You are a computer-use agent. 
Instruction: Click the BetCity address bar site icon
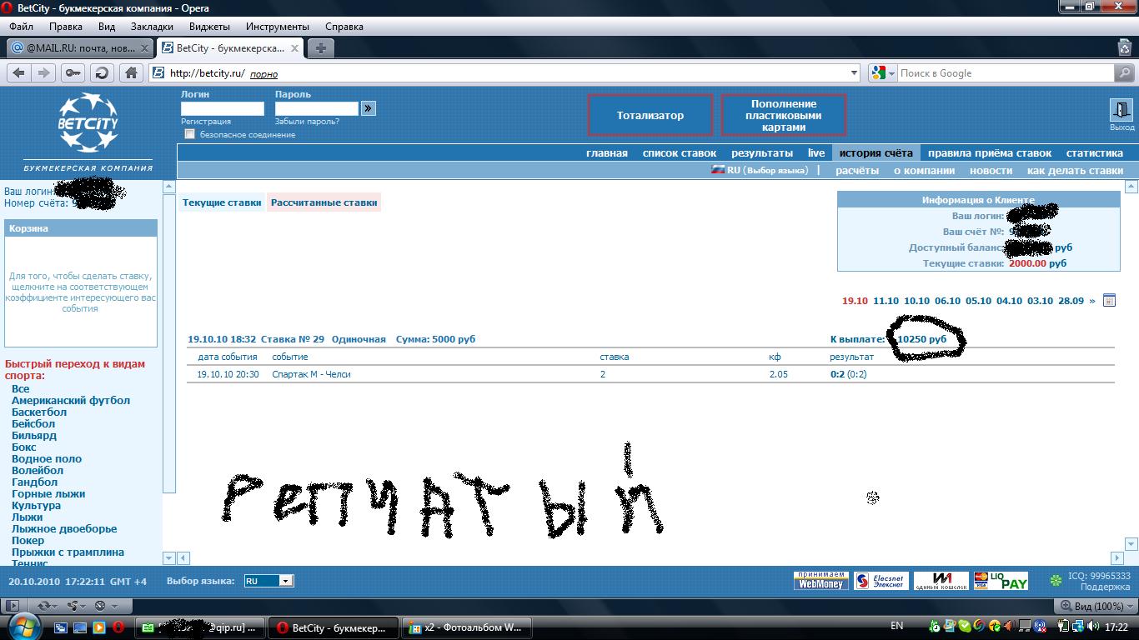158,73
